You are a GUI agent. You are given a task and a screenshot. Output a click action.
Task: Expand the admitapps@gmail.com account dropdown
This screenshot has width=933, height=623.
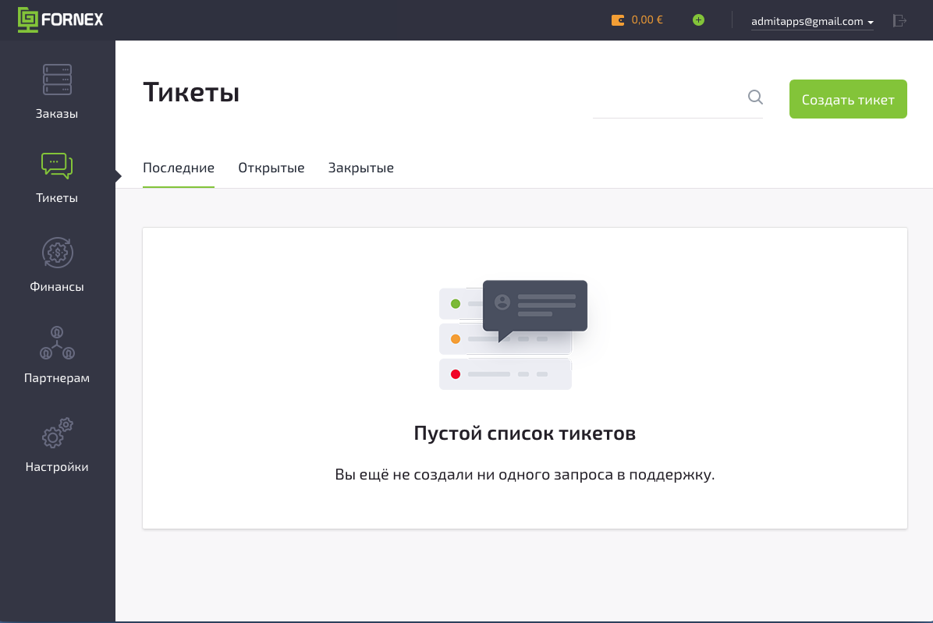[x=806, y=21]
